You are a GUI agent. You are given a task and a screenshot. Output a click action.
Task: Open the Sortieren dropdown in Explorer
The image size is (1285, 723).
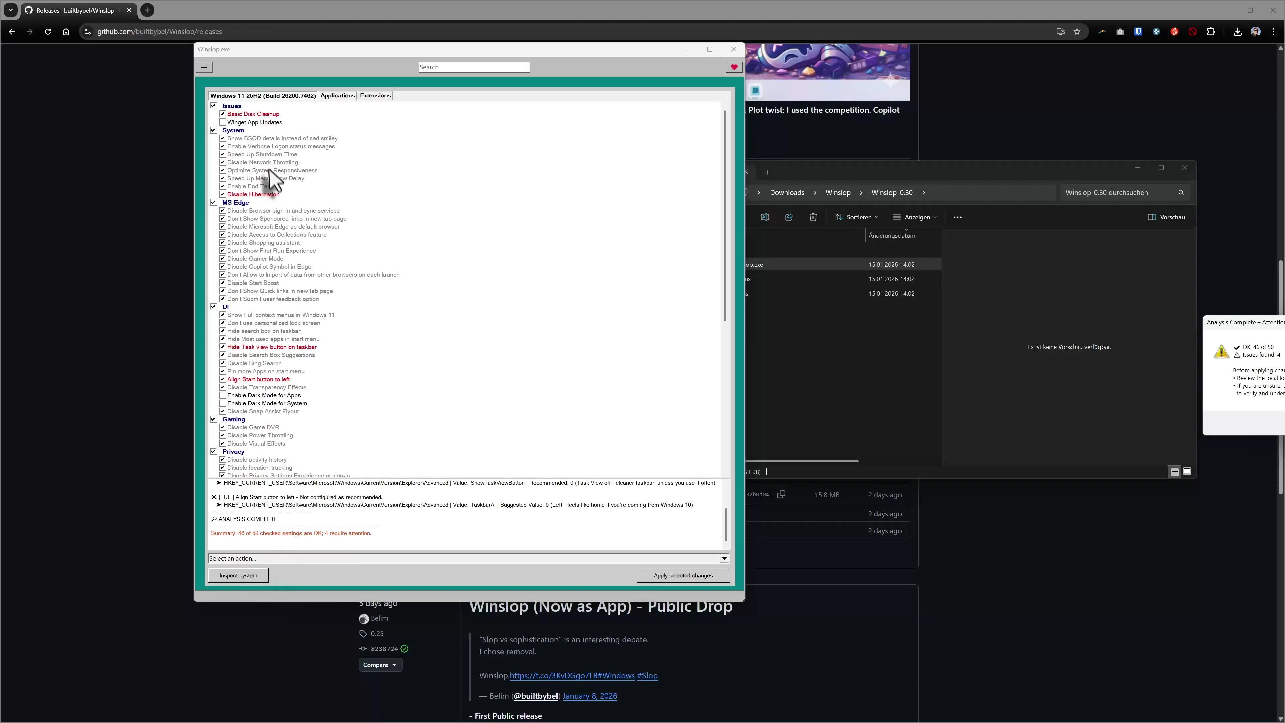pos(857,217)
